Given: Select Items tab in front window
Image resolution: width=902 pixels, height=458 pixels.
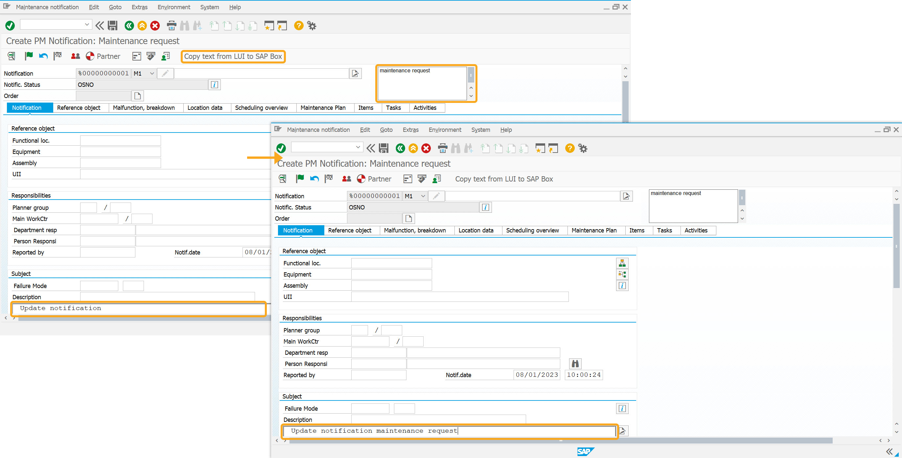Looking at the screenshot, I should [636, 230].
